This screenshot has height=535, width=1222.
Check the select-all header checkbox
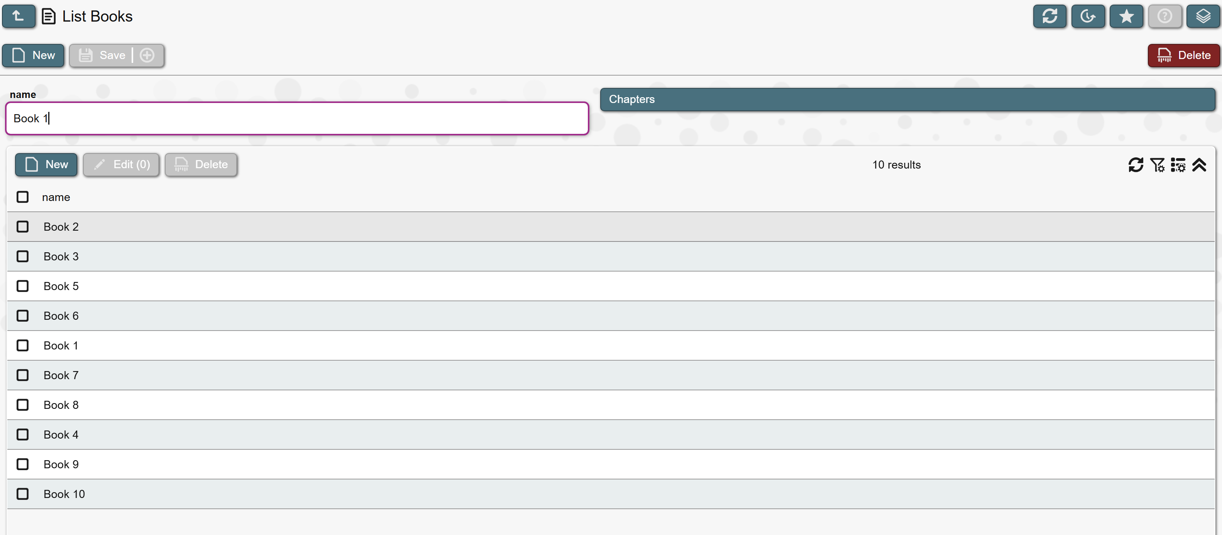tap(22, 197)
